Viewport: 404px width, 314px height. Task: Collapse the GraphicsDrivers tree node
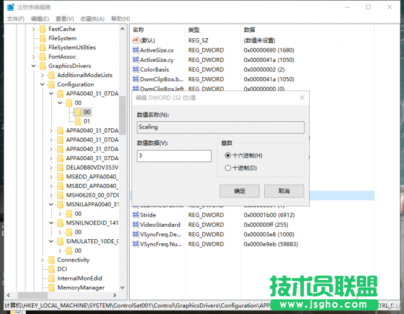[34, 66]
